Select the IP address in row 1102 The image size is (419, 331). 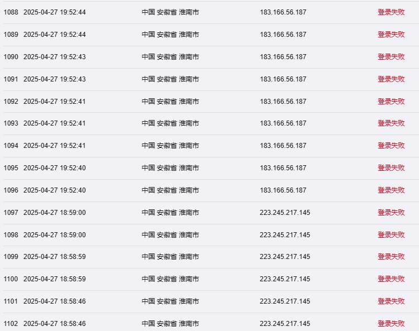coord(285,324)
